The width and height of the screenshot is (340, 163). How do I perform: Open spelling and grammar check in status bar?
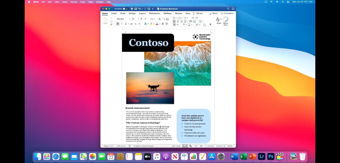click(130, 146)
